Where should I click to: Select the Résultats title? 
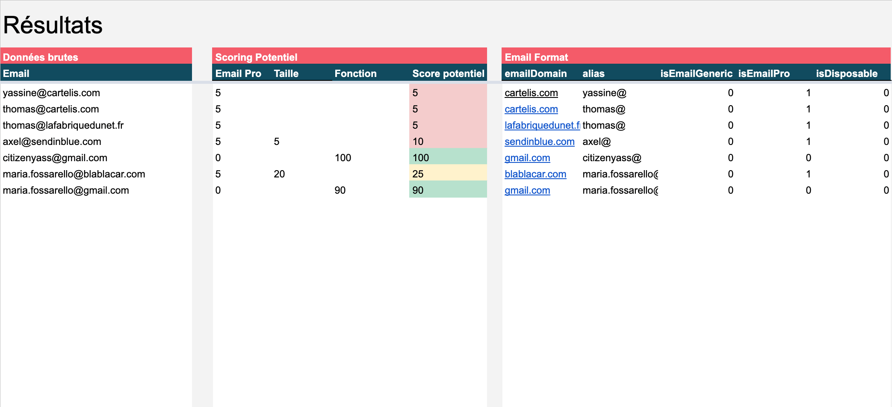click(x=53, y=25)
